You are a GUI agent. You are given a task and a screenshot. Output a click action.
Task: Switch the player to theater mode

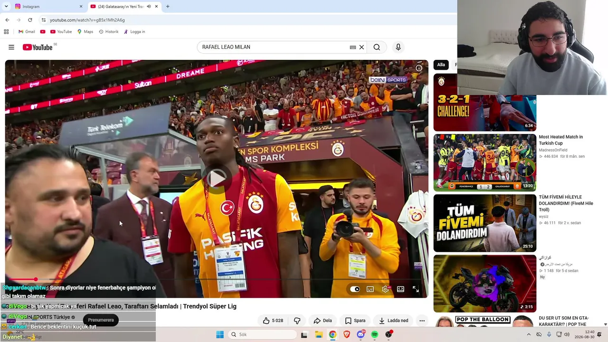click(x=400, y=289)
